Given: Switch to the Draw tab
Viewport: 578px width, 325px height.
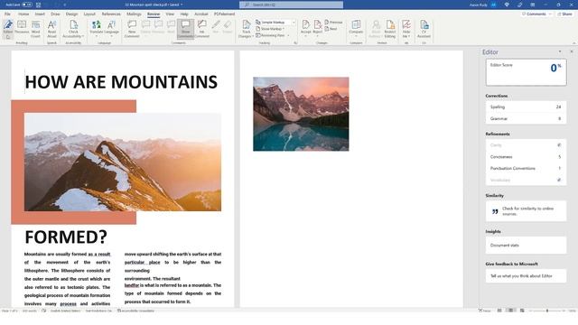Looking at the screenshot, I should click(x=55, y=14).
